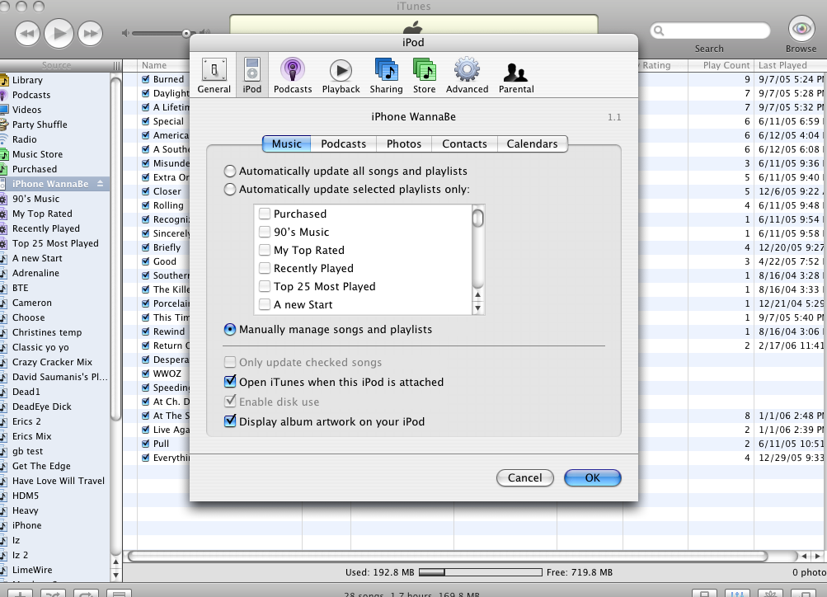Image resolution: width=827 pixels, height=597 pixels.
Task: Switch to the Podcasts tab
Action: click(x=343, y=144)
